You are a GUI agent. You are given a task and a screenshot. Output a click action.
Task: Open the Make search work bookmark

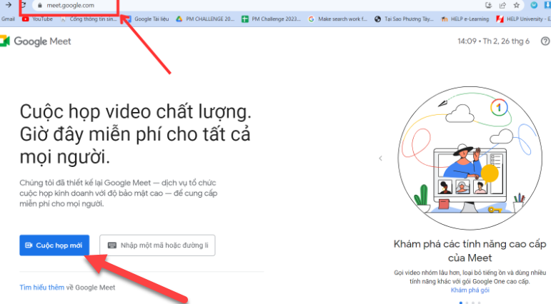pos(337,19)
